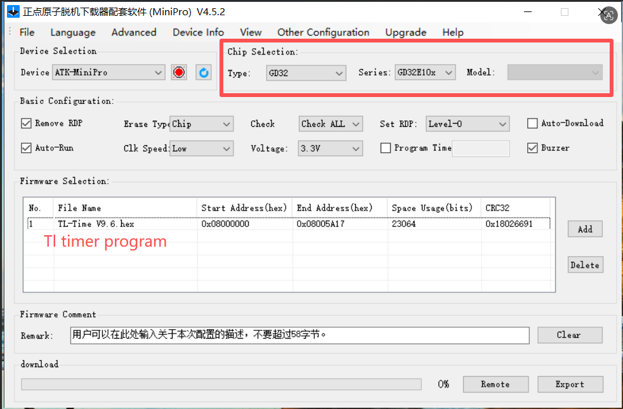Screen dimensions: 623x409
Task: Open the Upgrade menu
Action: (405, 32)
